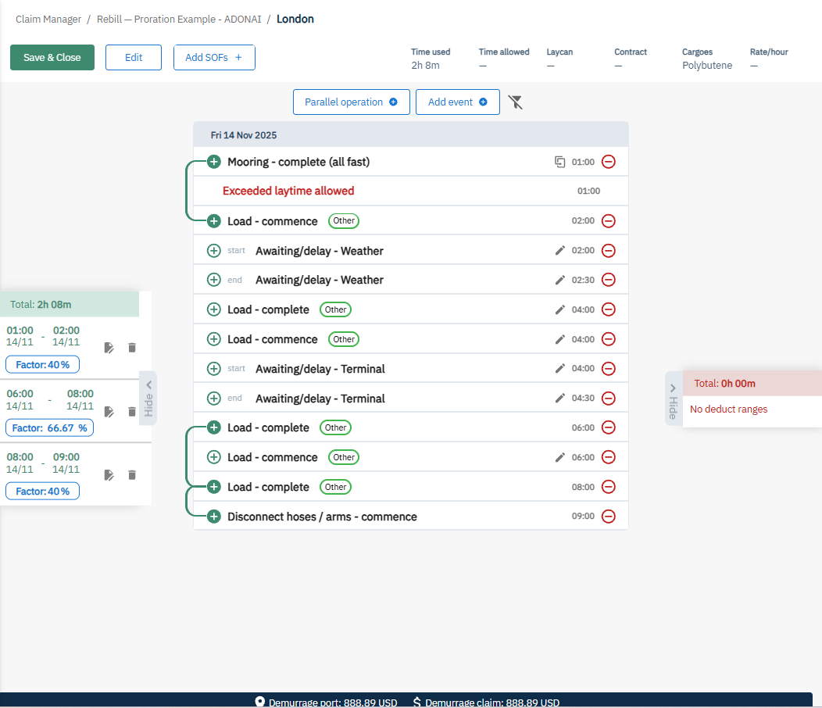The width and height of the screenshot is (822, 708).
Task: Delete the 01:00 - 02:00 time range
Action: click(x=132, y=348)
